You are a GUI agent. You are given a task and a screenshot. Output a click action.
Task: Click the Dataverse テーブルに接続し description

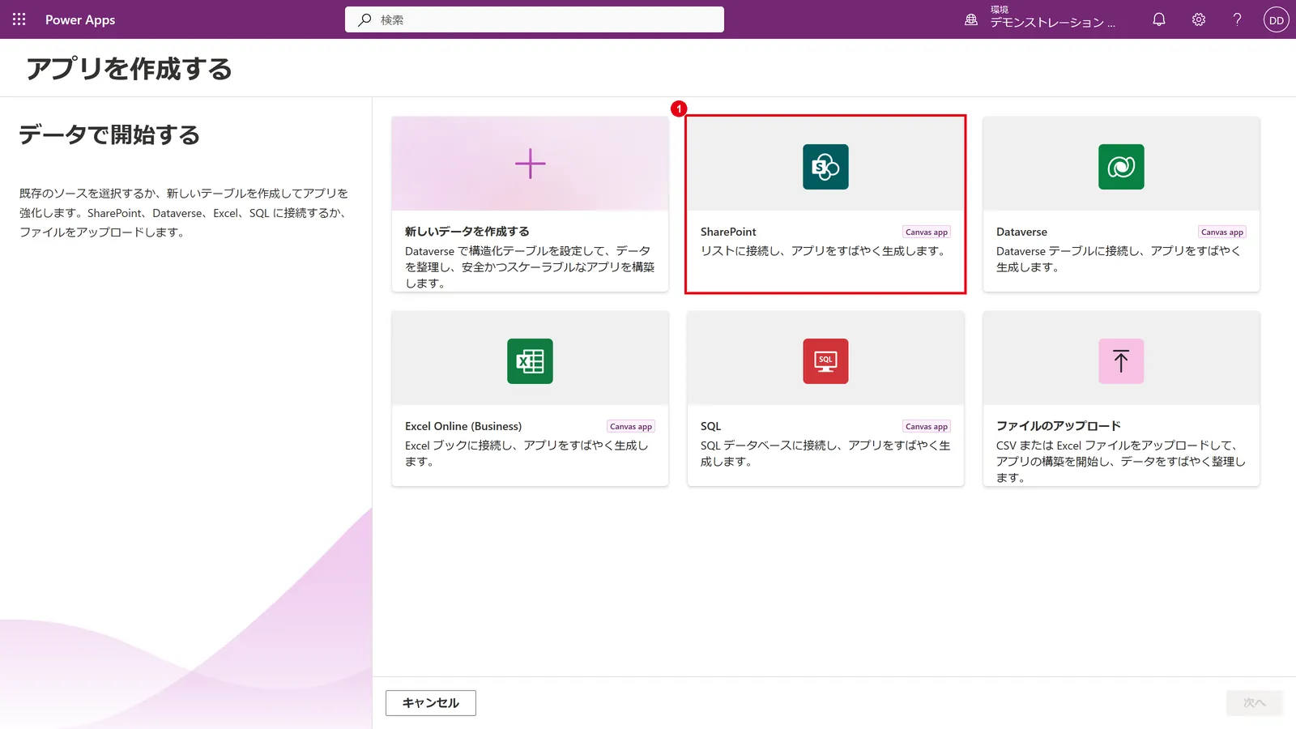1119,259
